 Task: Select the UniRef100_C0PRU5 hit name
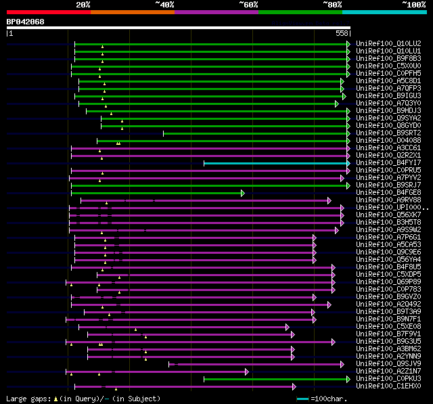[x=388, y=171]
